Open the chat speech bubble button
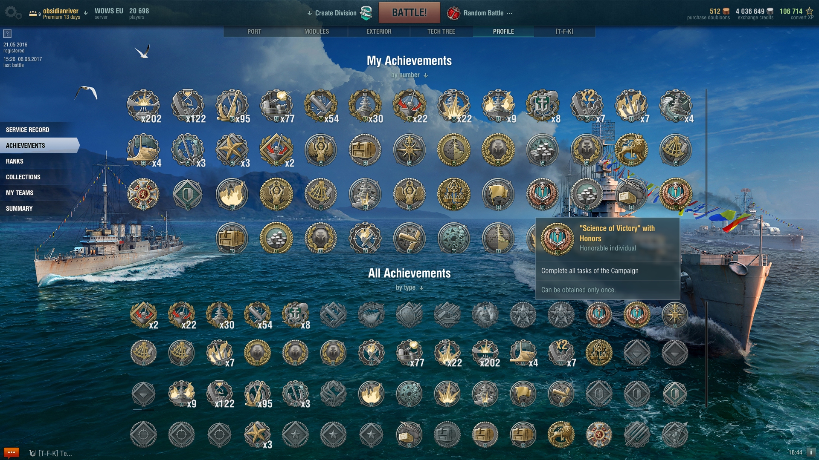The height and width of the screenshot is (460, 819). (x=11, y=452)
